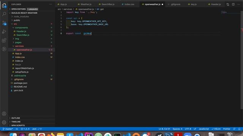243x136 pixels.
Task: Expand public folder
Action: pos(32,20)
